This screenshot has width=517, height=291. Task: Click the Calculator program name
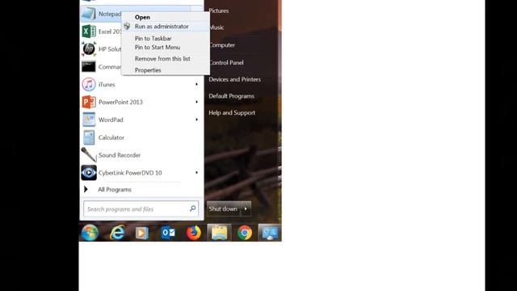coord(111,137)
